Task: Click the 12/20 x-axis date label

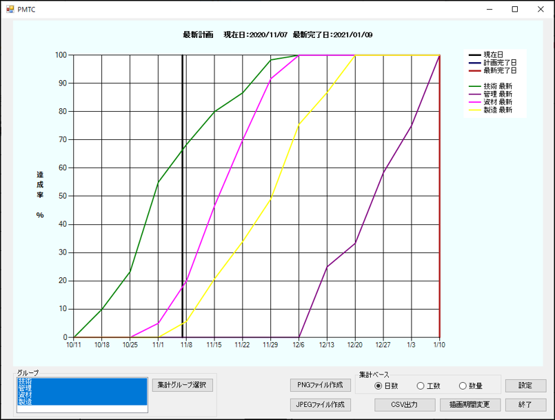Action: pyautogui.click(x=355, y=345)
